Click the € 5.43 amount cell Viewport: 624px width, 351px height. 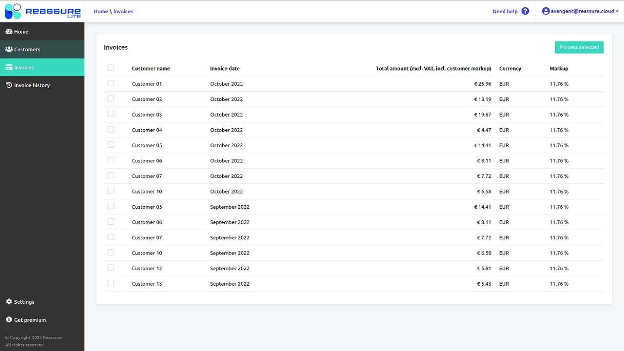484,284
